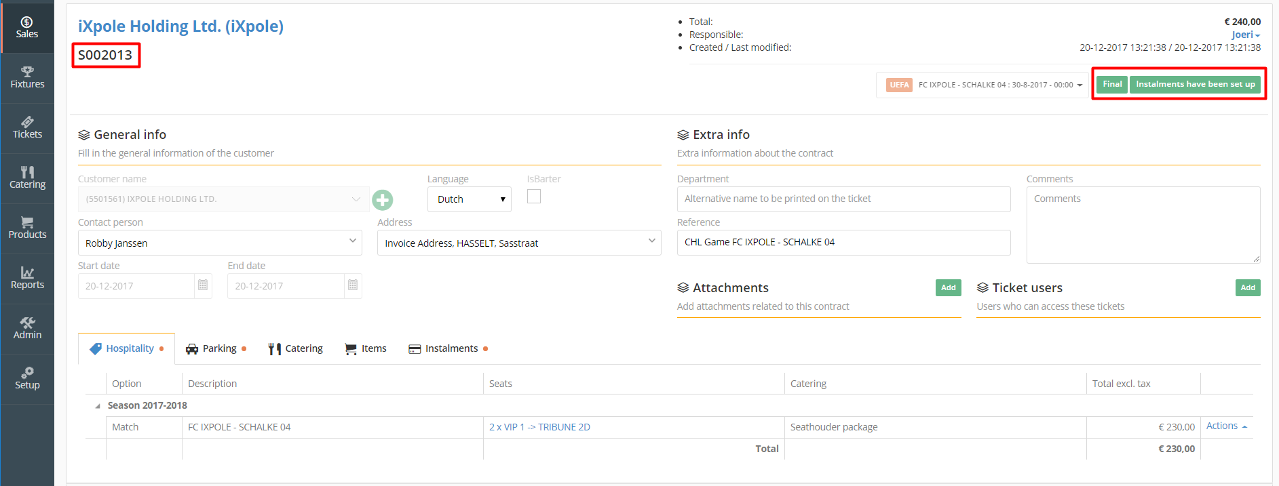Open the End date calendar picker
The image size is (1279, 486).
click(353, 285)
